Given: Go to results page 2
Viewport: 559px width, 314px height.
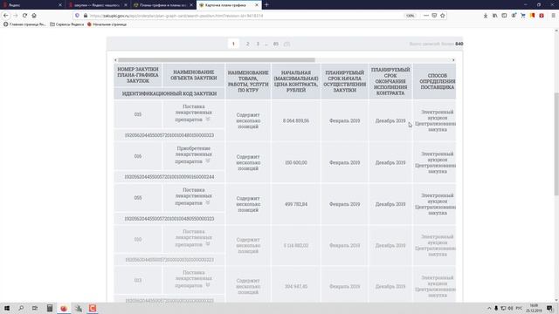Looking at the screenshot, I should [x=247, y=44].
